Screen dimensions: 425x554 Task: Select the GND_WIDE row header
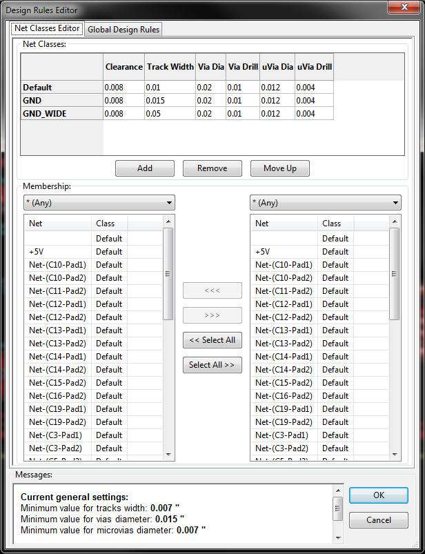pos(61,114)
